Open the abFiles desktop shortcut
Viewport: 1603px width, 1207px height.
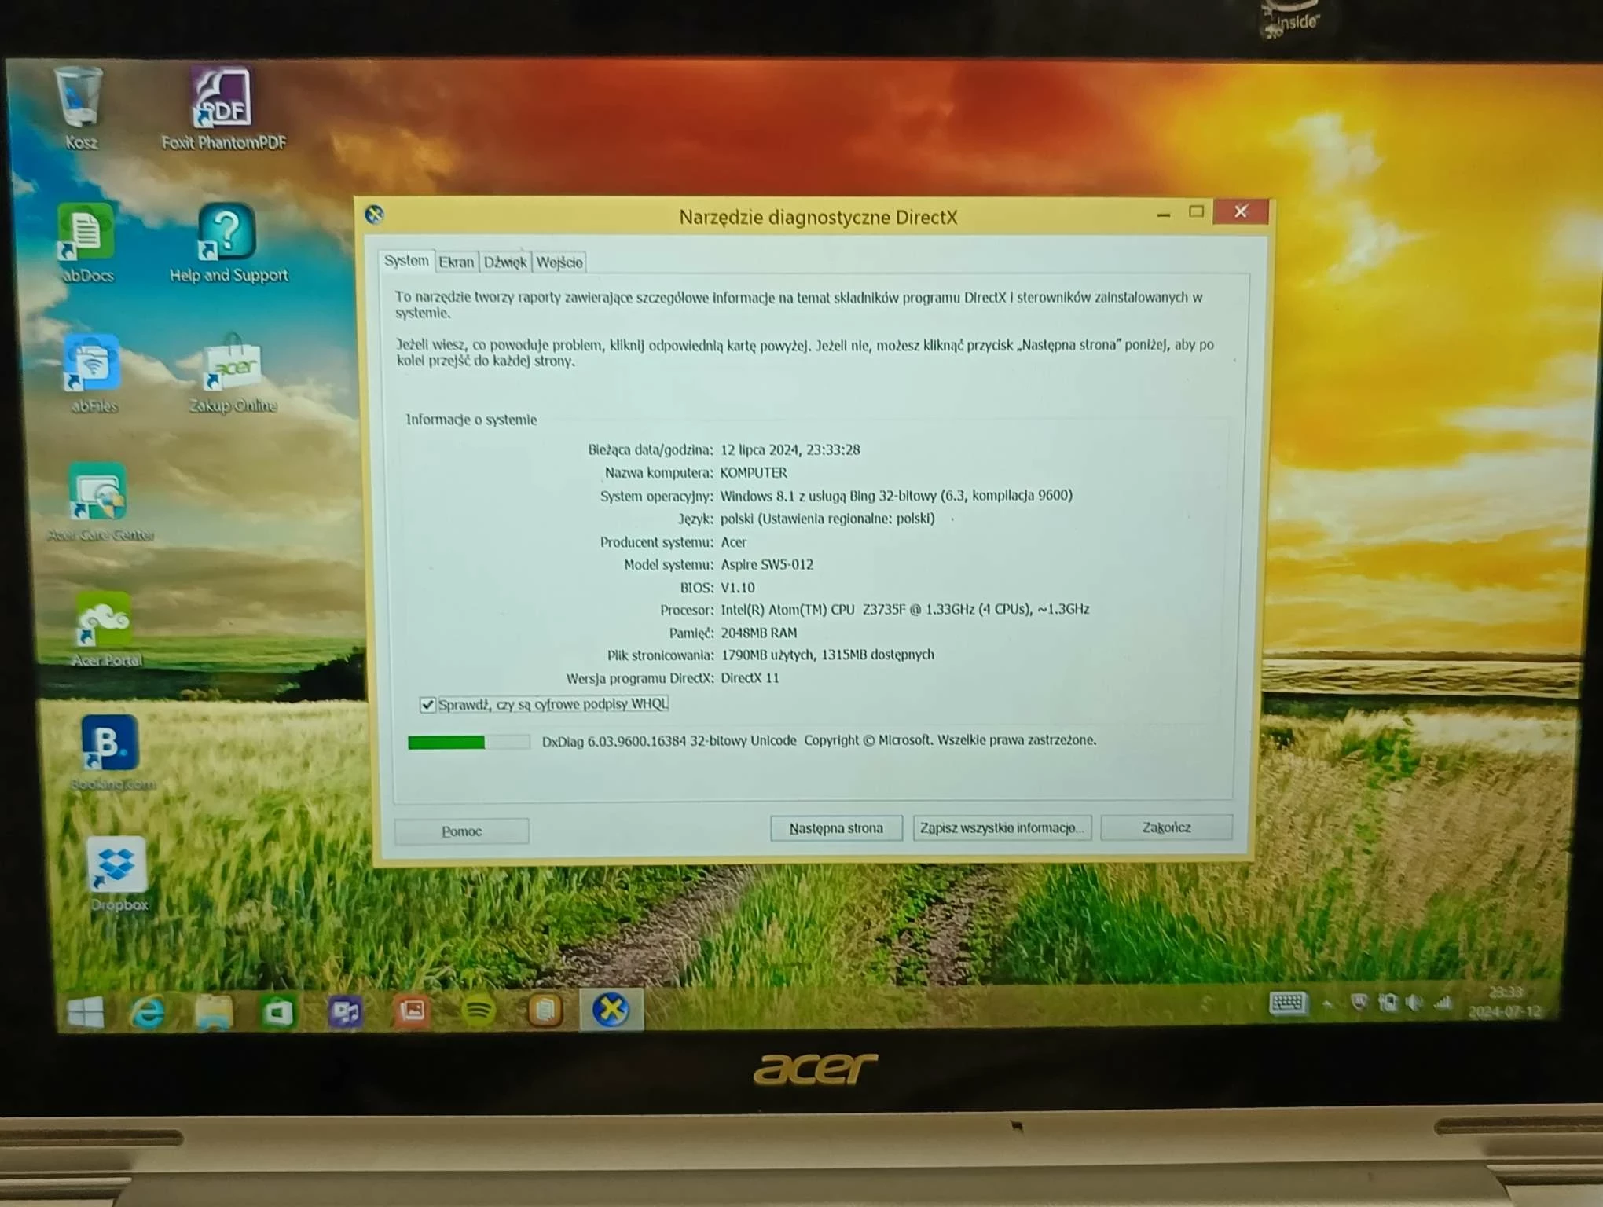coord(93,374)
